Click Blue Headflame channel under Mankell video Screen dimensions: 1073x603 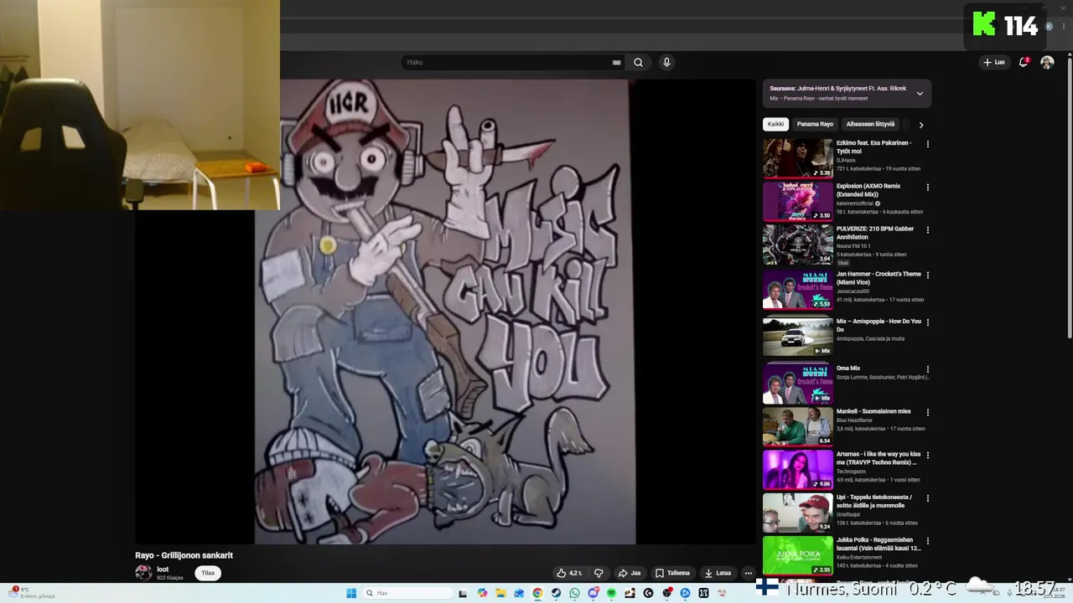pos(855,420)
